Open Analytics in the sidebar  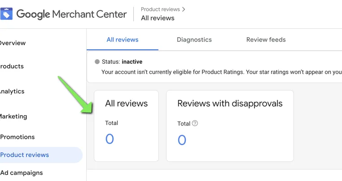pos(12,91)
